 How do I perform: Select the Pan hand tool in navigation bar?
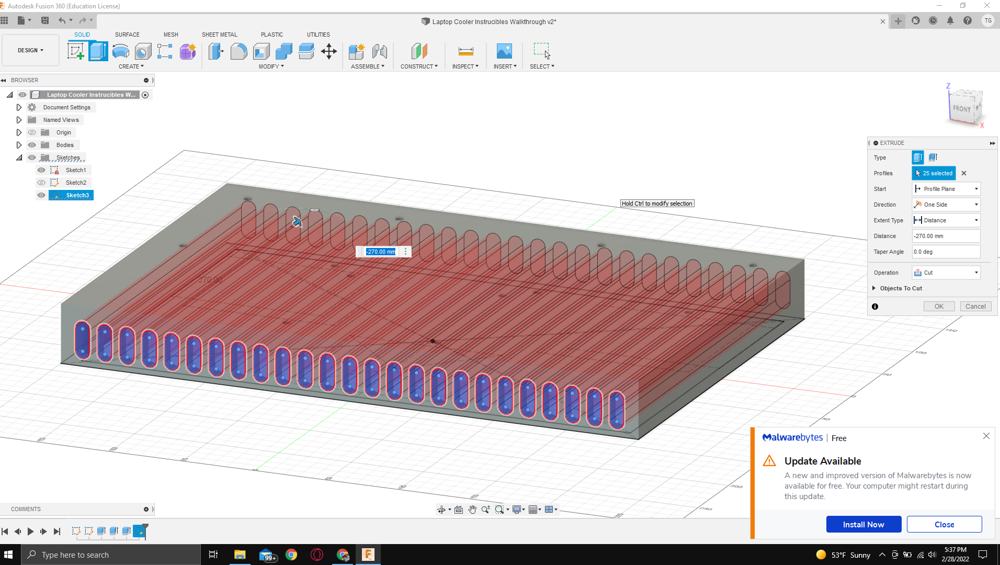point(472,510)
